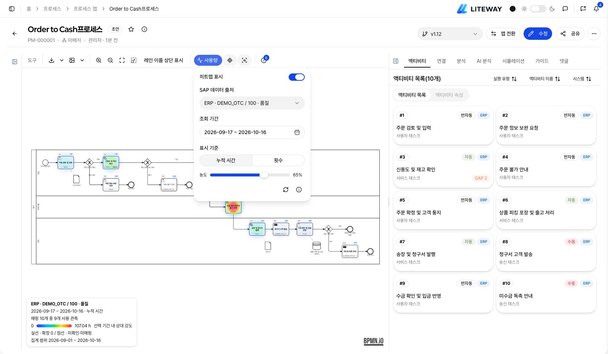Viewport: 608px width, 354px height.
Task: Click the 공유 share button
Action: (570, 34)
